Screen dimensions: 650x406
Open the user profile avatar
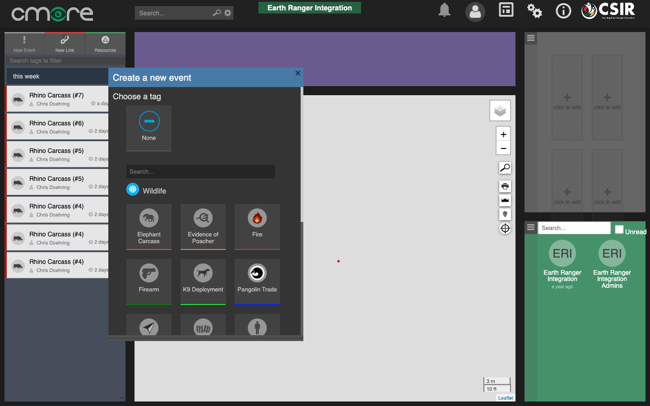(475, 12)
